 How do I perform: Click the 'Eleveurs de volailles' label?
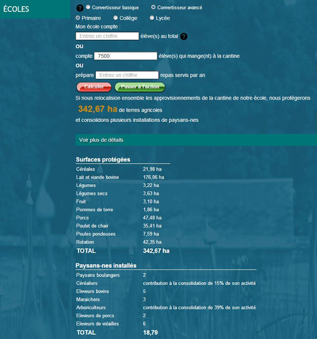click(x=97, y=324)
